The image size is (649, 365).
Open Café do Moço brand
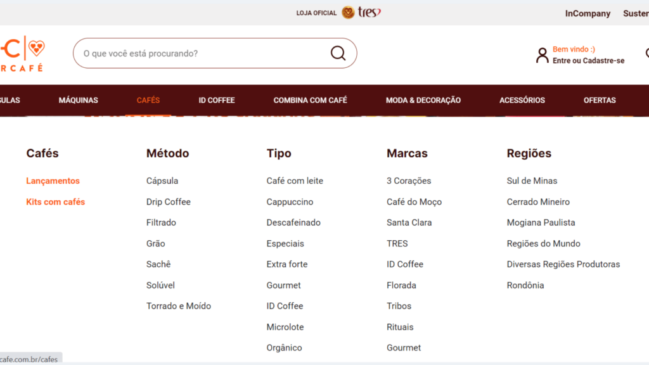point(414,202)
